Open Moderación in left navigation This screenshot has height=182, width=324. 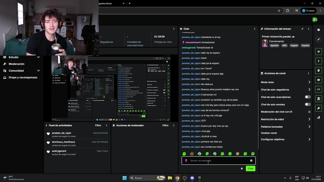click(x=16, y=64)
